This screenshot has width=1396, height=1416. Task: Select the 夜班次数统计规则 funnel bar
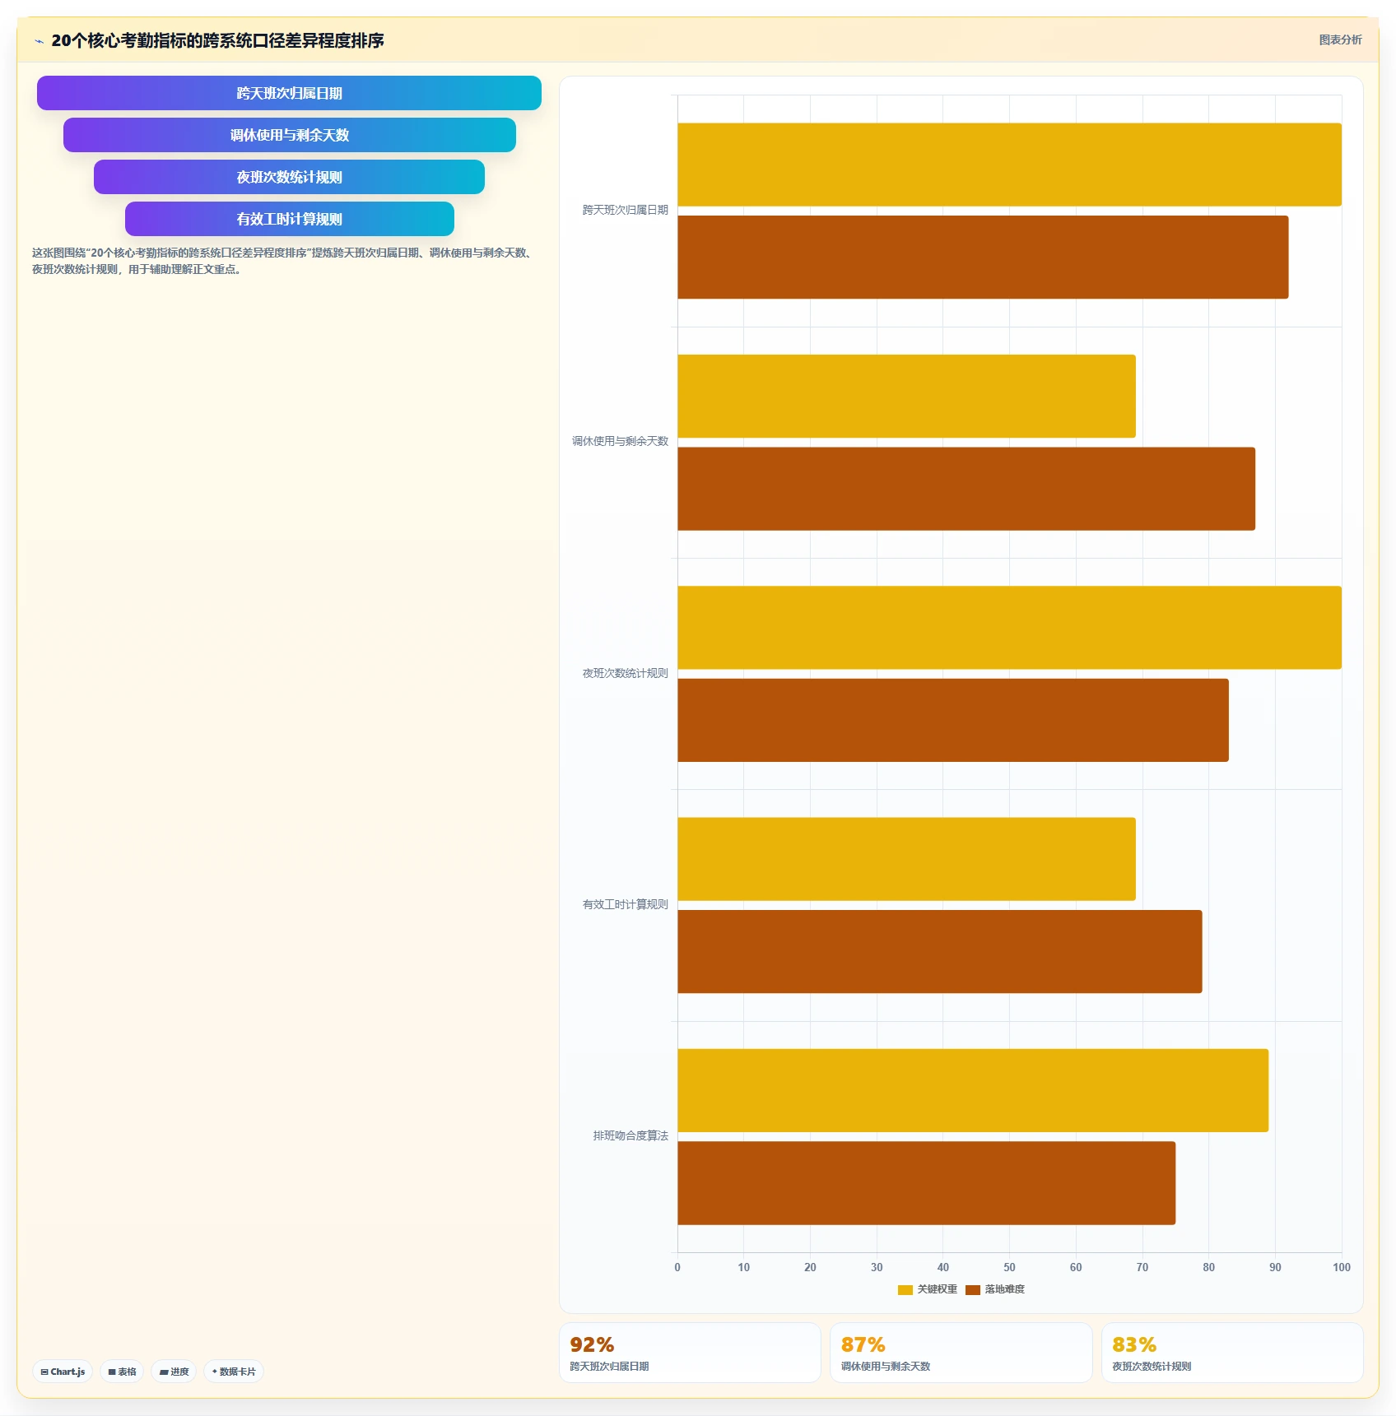(289, 177)
